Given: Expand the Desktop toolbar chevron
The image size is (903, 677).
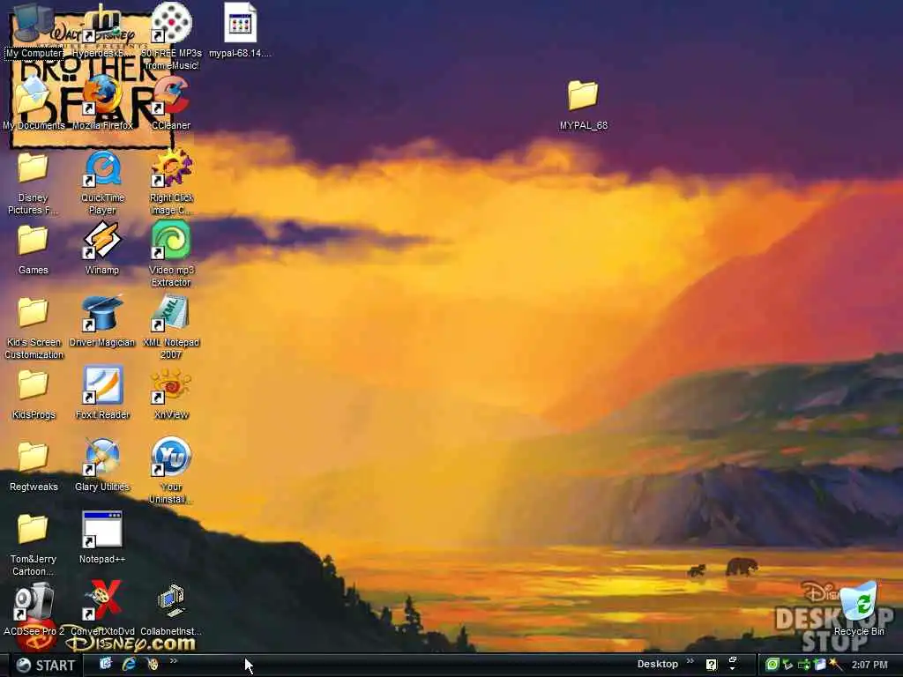Looking at the screenshot, I should pyautogui.click(x=690, y=661).
